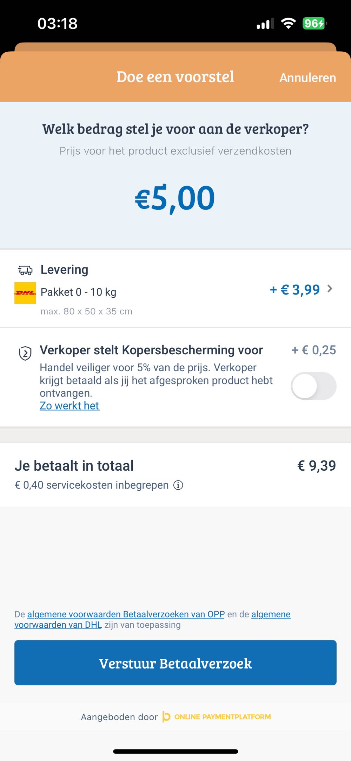
Task: Tap the + € 3,99 shipping price
Action: pos(294,290)
